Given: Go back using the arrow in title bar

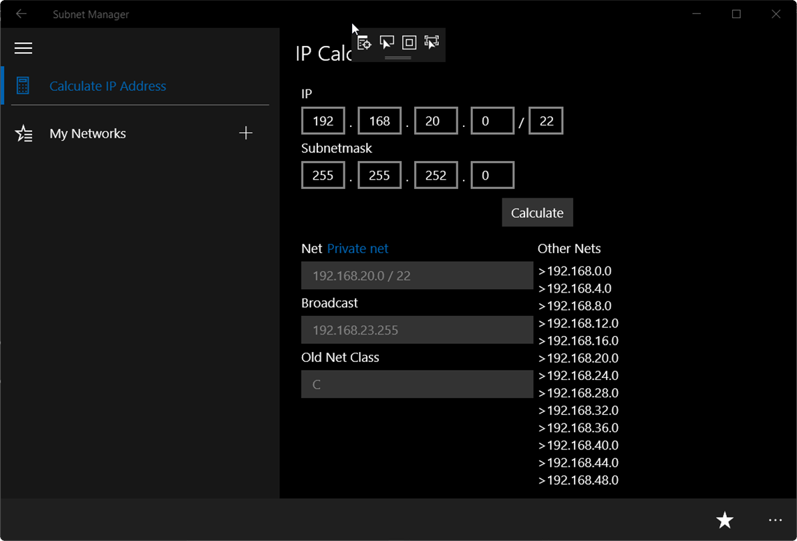Looking at the screenshot, I should (21, 14).
